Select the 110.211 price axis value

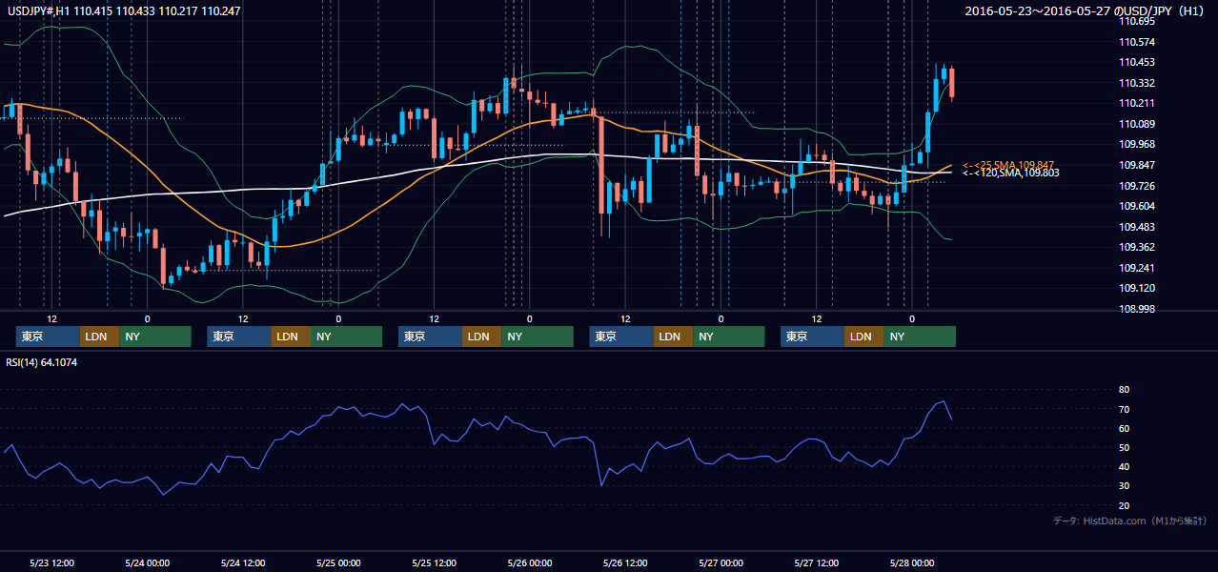tap(1136, 103)
